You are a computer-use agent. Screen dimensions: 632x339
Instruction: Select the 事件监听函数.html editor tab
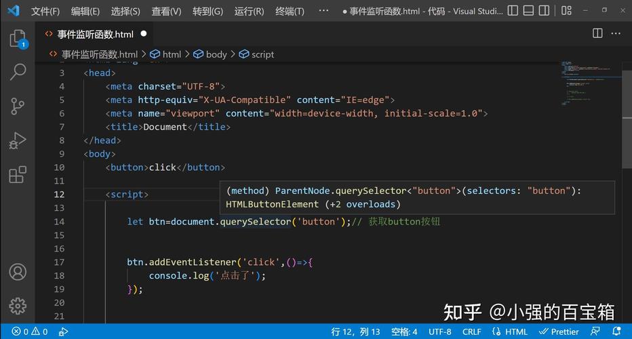(95, 35)
